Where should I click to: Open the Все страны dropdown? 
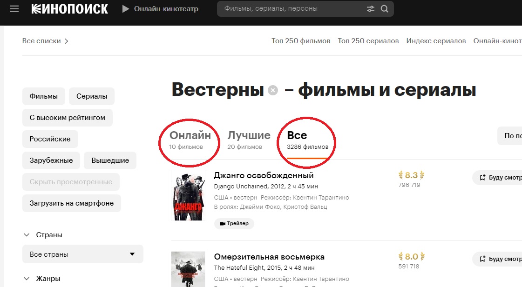click(x=82, y=254)
